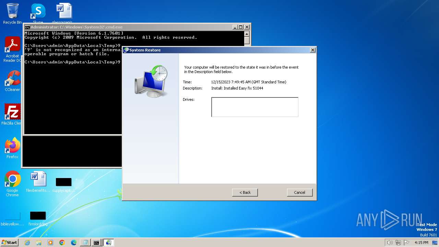439x247 pixels.
Task: Click the taskbar clock showing 4:15 PM
Action: 421,243
